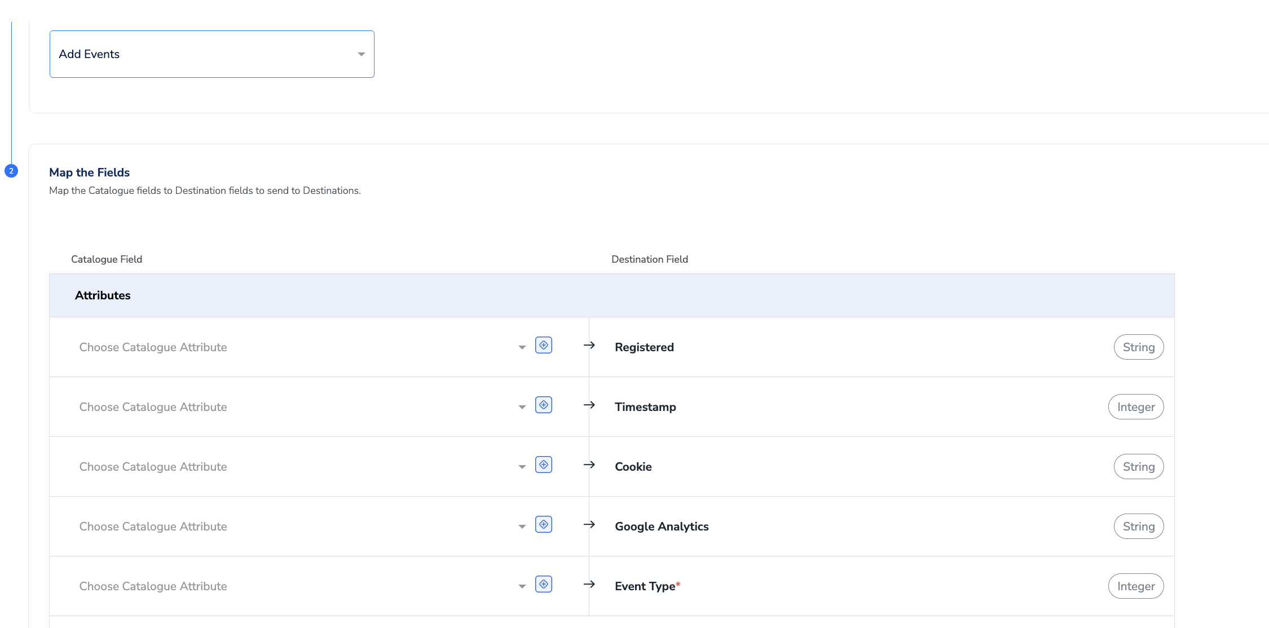1269x628 pixels.
Task: Click the Attributes section header
Action: click(103, 295)
